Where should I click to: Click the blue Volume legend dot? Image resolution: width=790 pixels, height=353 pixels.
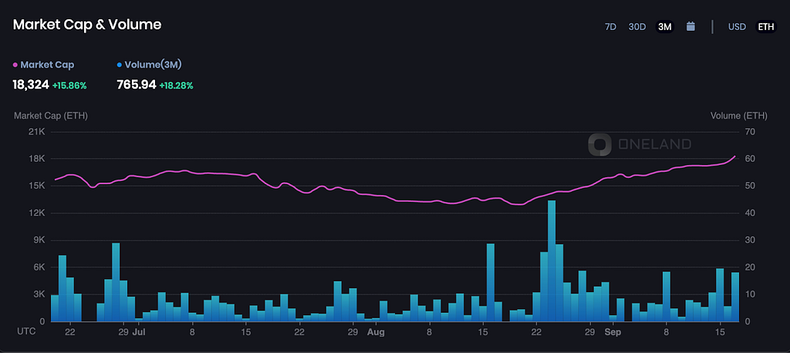[119, 65]
